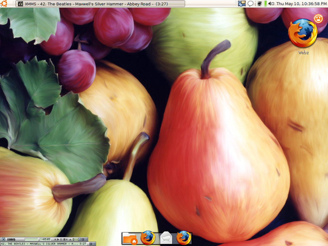Open the mail envelope in the dock
Viewport: 328px width, 246px height.
pyautogui.click(x=166, y=238)
